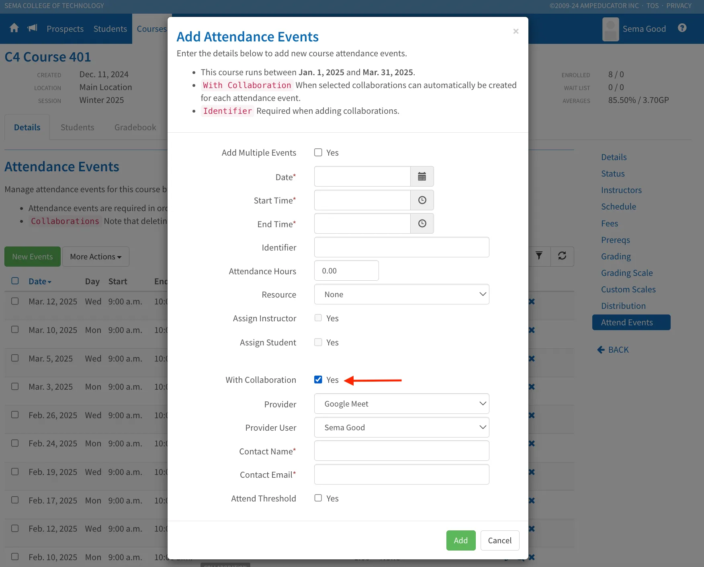This screenshot has height=567, width=704.
Task: Open the Students navbar item
Action: coord(110,29)
